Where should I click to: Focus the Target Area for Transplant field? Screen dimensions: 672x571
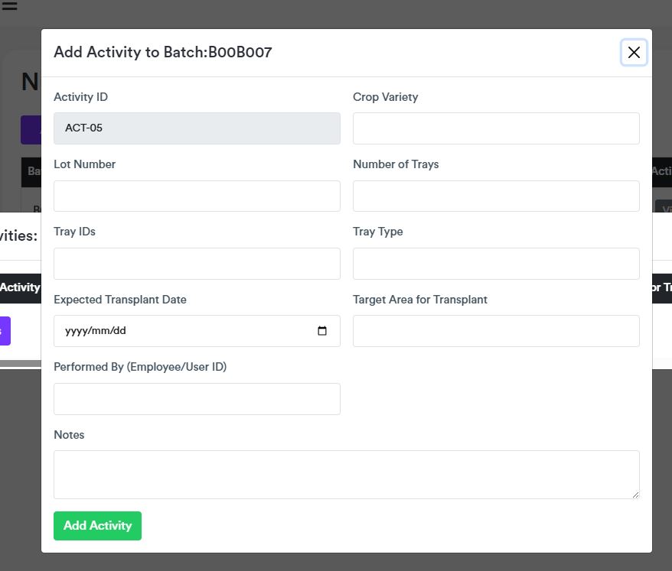pos(496,331)
